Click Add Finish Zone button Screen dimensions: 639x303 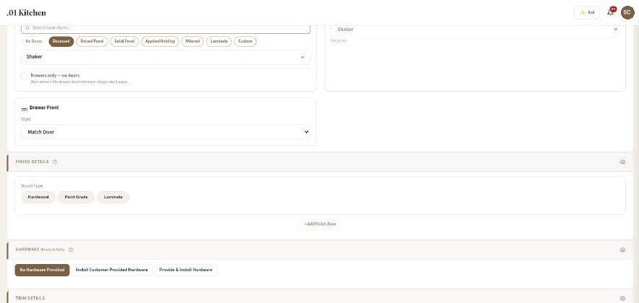click(x=321, y=224)
